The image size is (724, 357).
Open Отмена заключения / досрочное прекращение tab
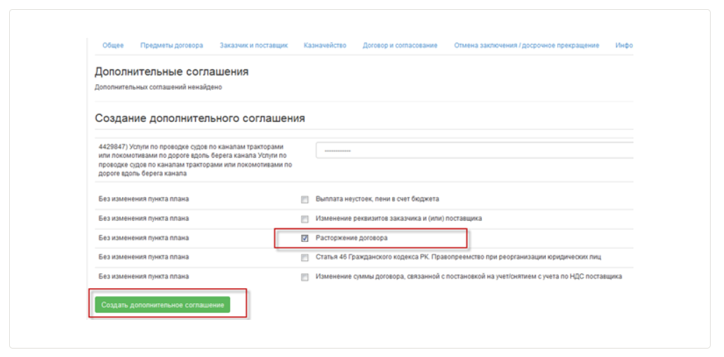click(526, 46)
